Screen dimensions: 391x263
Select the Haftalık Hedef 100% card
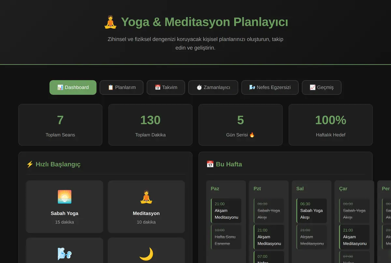tap(331, 125)
